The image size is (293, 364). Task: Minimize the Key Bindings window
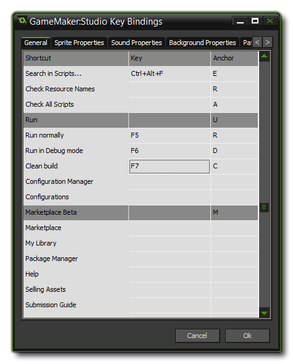240,21
